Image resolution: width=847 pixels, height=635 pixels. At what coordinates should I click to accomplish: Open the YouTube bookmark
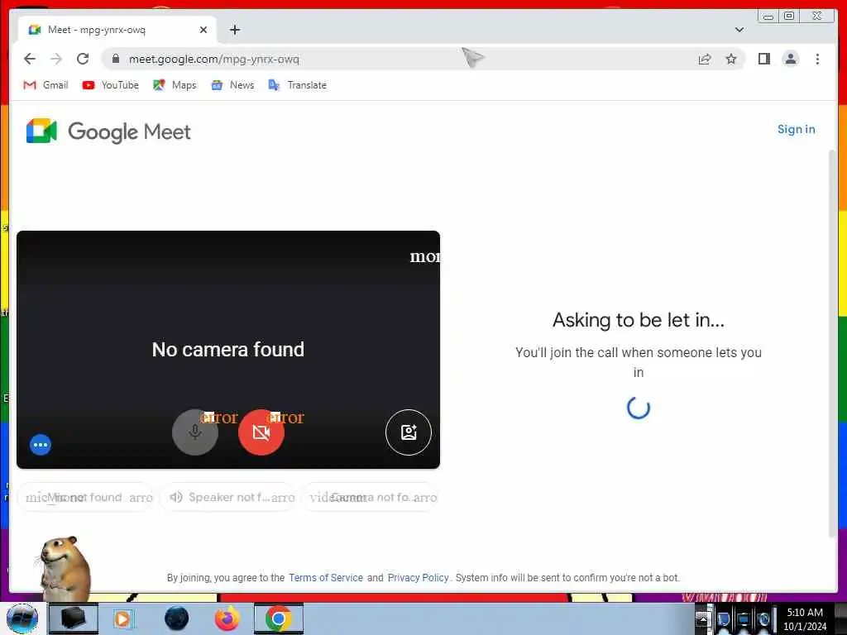click(x=111, y=85)
